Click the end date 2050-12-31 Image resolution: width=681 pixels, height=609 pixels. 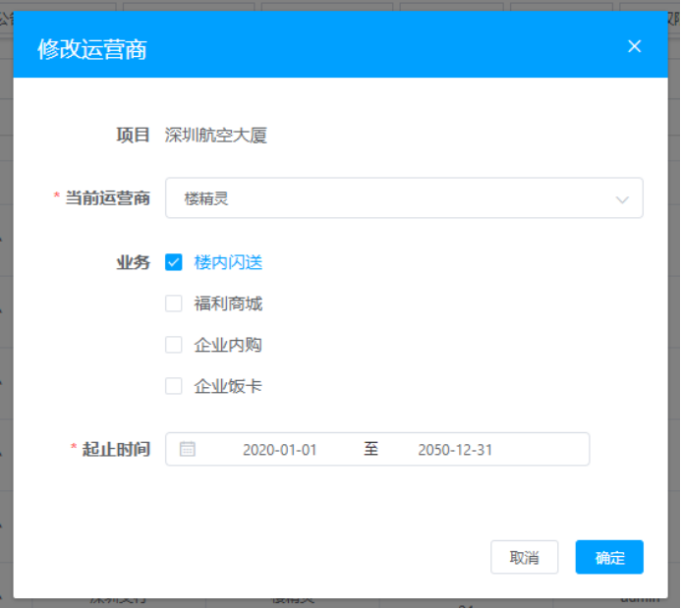click(x=455, y=450)
